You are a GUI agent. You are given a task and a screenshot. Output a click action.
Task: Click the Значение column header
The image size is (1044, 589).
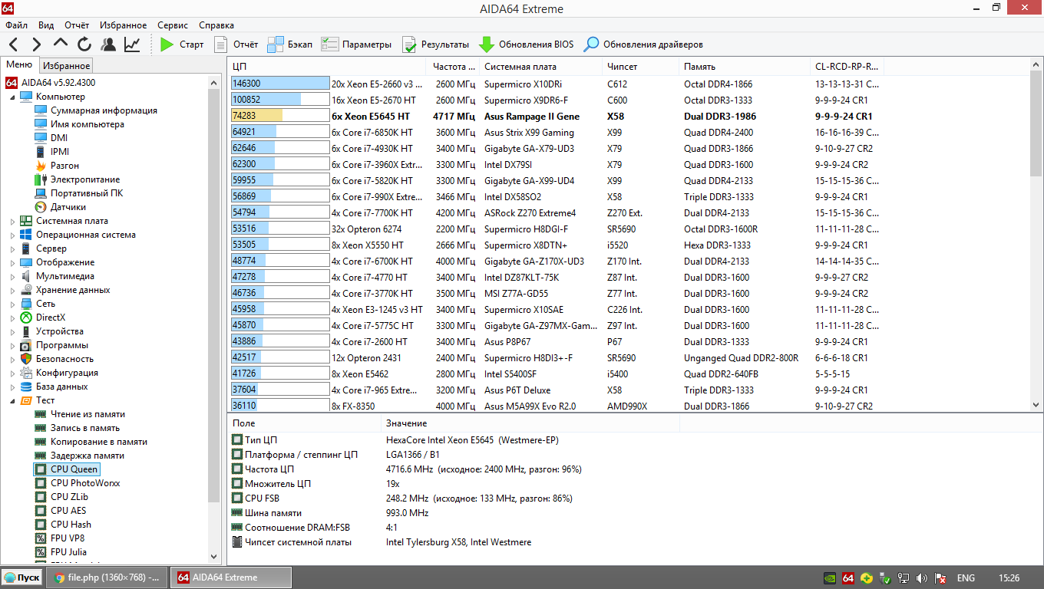[530, 423]
